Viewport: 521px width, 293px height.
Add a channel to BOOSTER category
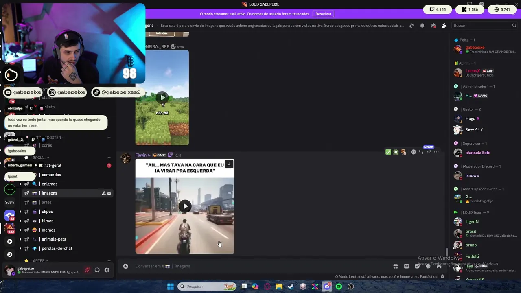pos(109,138)
